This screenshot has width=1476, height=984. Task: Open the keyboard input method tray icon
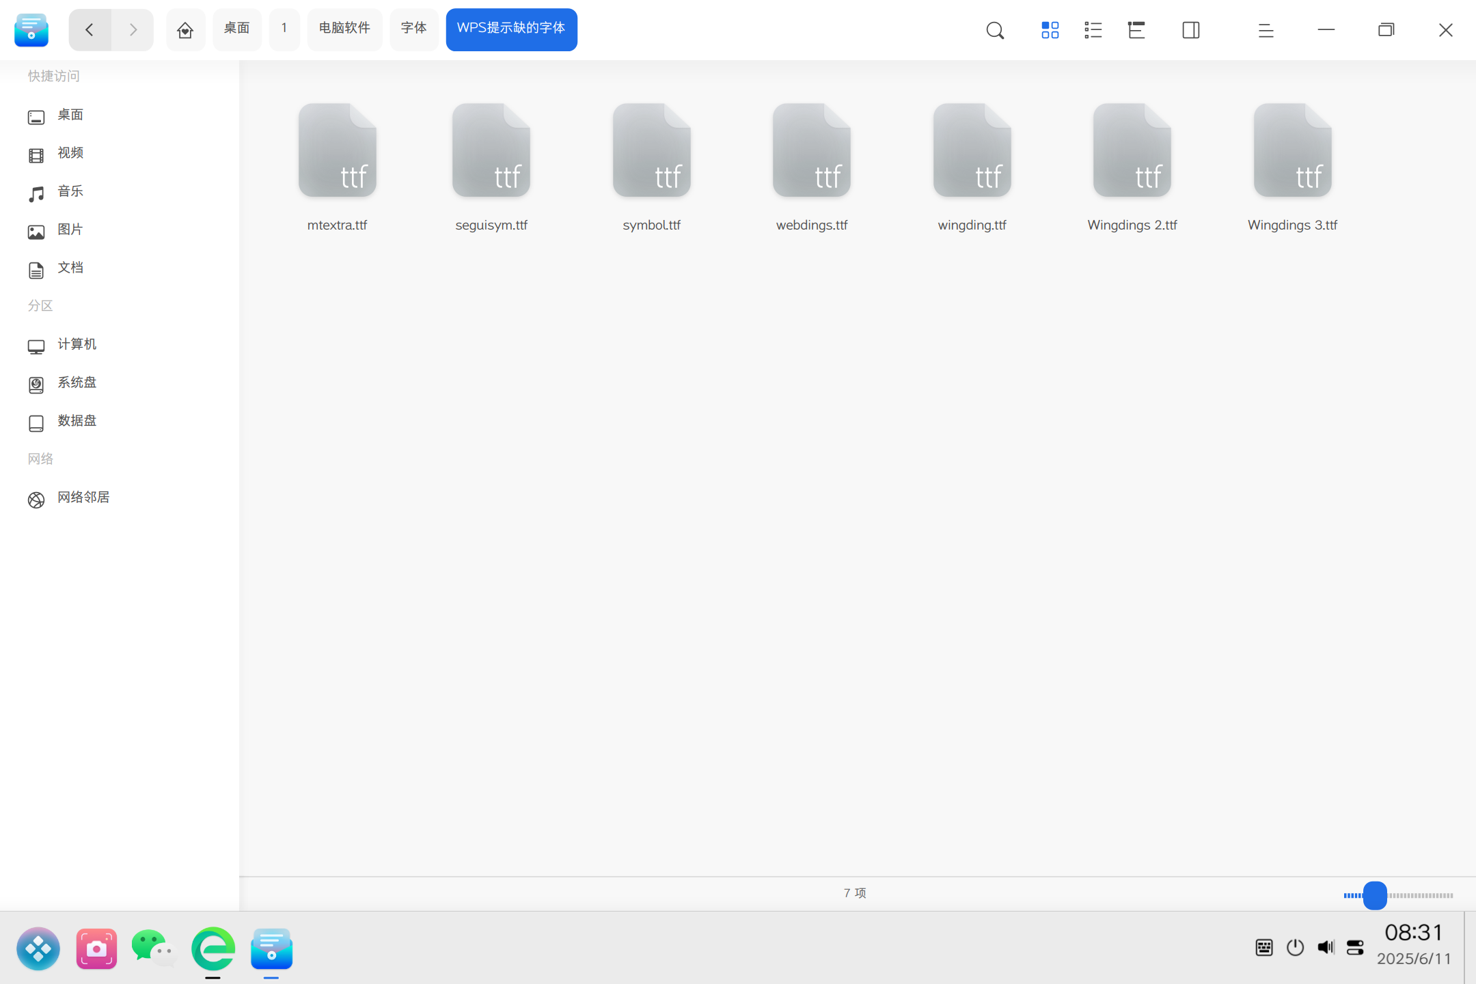1264,948
